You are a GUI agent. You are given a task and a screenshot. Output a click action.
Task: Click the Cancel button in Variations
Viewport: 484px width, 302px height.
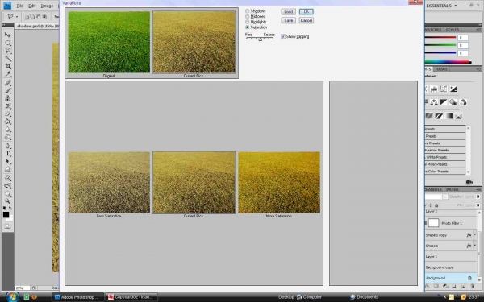click(307, 20)
